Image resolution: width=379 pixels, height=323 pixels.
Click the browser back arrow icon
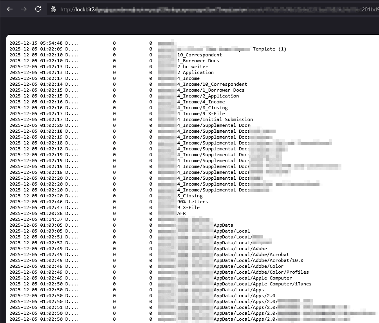(x=10, y=9)
